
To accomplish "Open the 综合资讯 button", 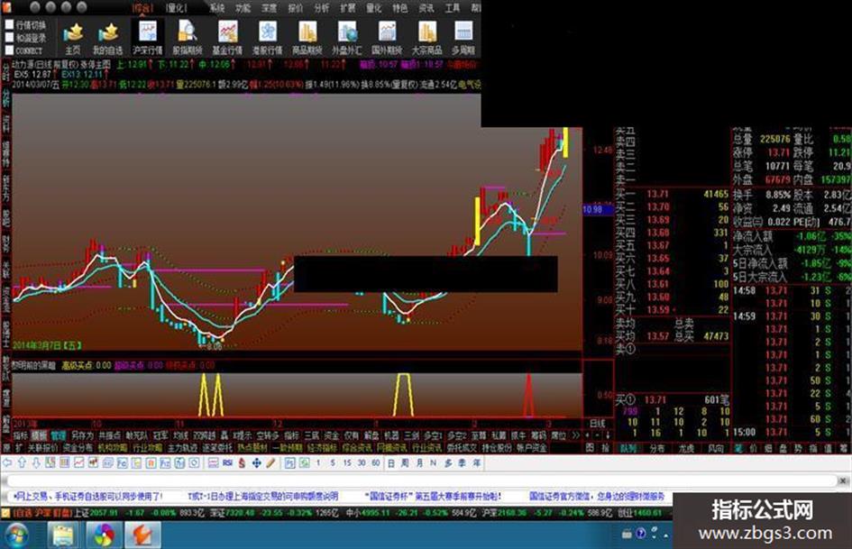I will [358, 448].
